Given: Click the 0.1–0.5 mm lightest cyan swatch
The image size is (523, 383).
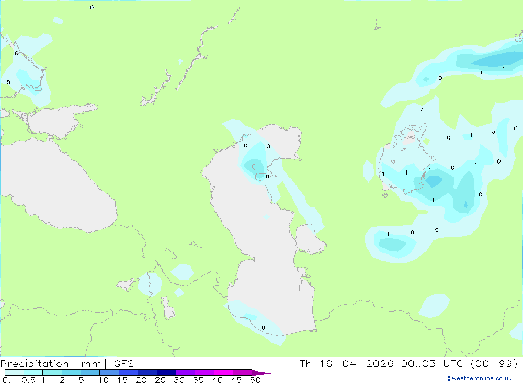Looking at the screenshot, I should 14,373.
